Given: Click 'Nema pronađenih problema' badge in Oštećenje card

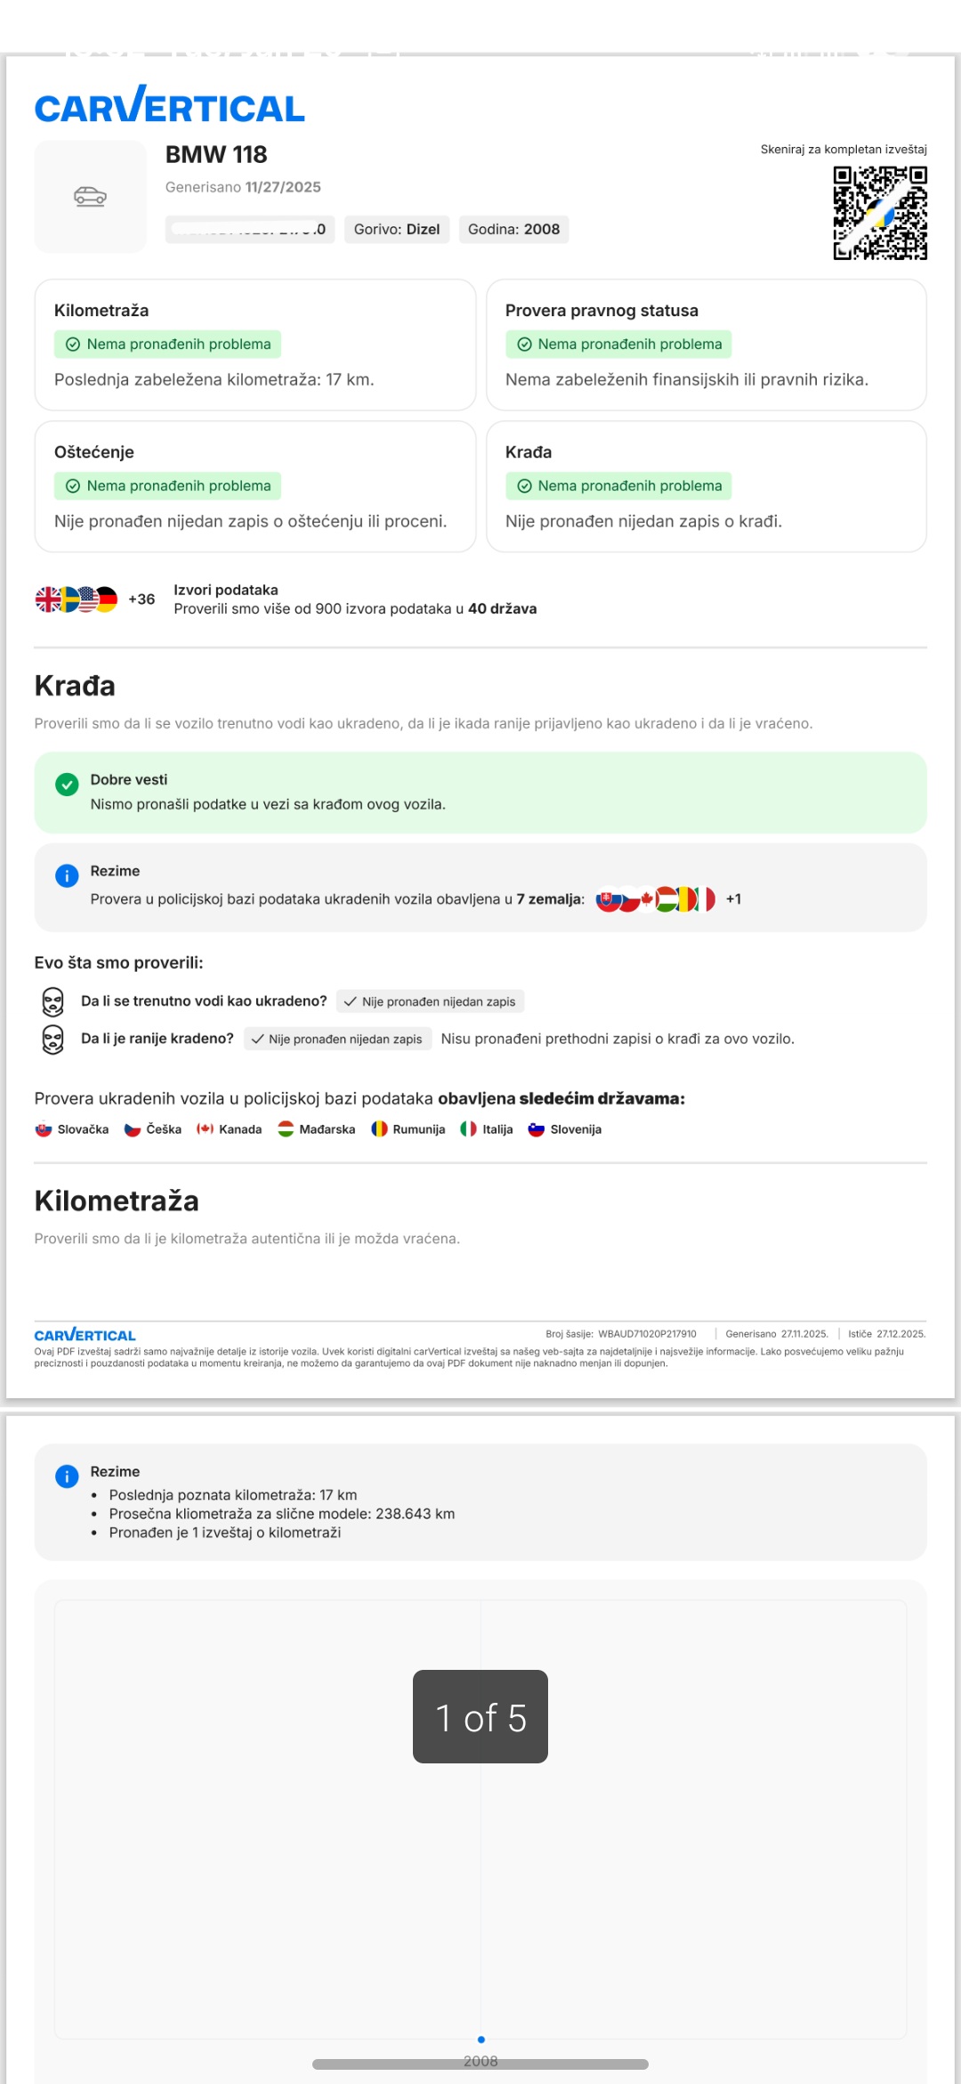Looking at the screenshot, I should pyautogui.click(x=168, y=486).
